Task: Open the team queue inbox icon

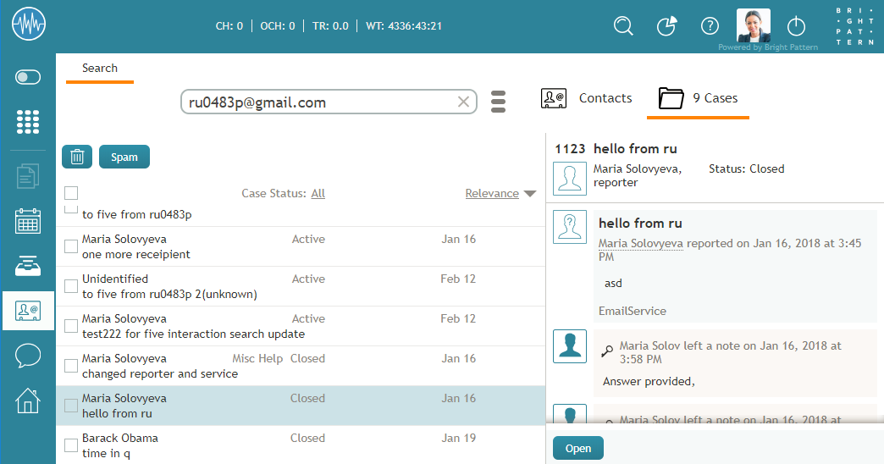Action: coord(28,267)
